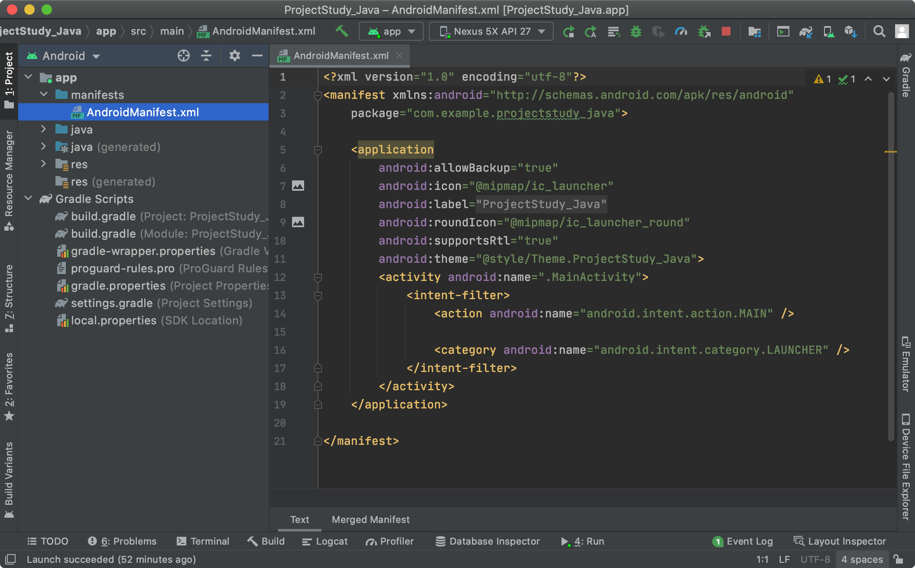Click the tool windows toggle in status bar corner
This screenshot has width=915, height=568.
[x=10, y=559]
